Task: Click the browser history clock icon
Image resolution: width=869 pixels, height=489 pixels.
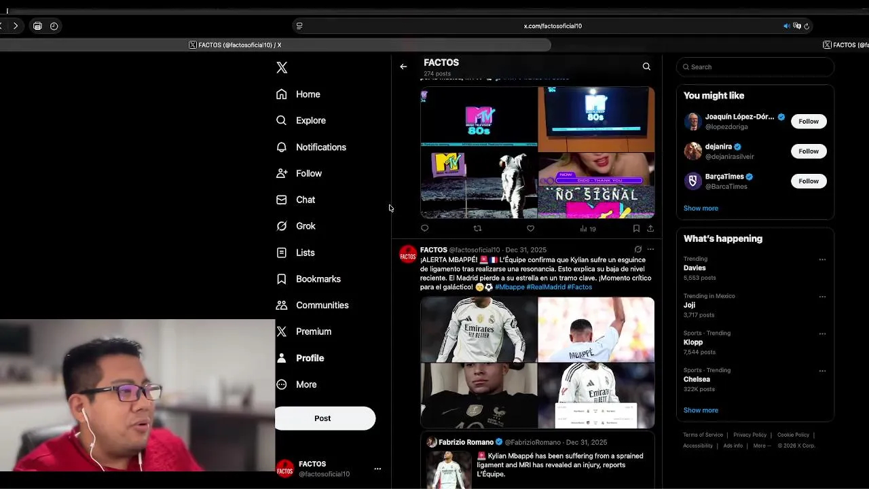Action: pos(54,26)
